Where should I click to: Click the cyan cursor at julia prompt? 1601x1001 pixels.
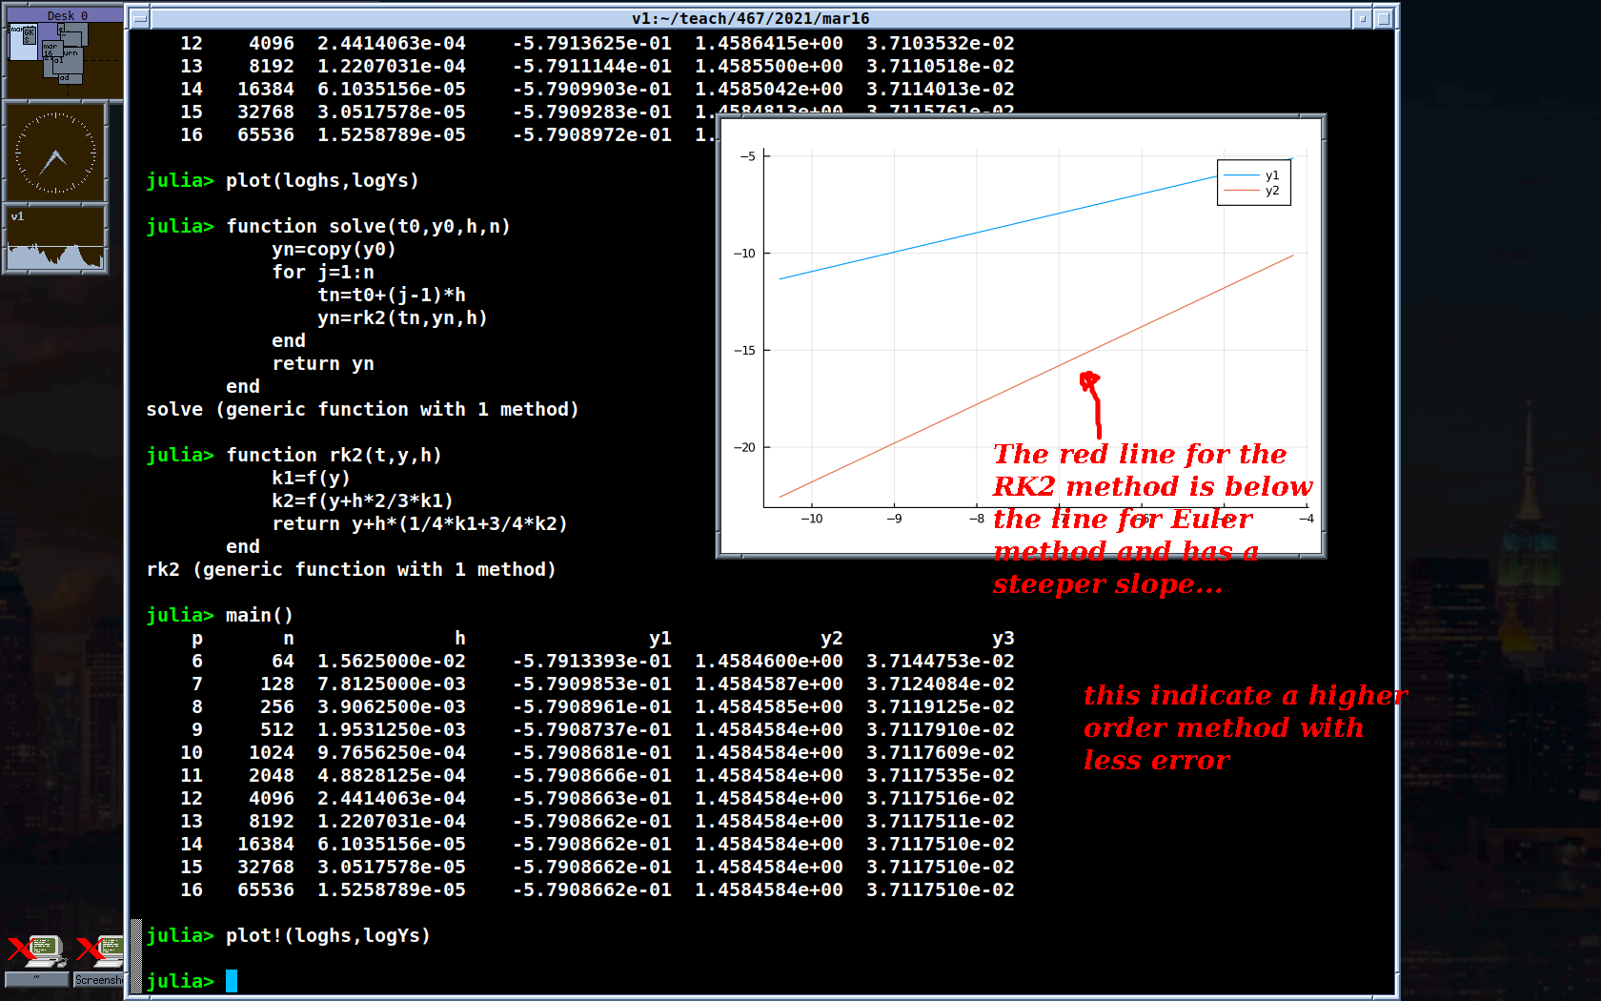click(232, 981)
